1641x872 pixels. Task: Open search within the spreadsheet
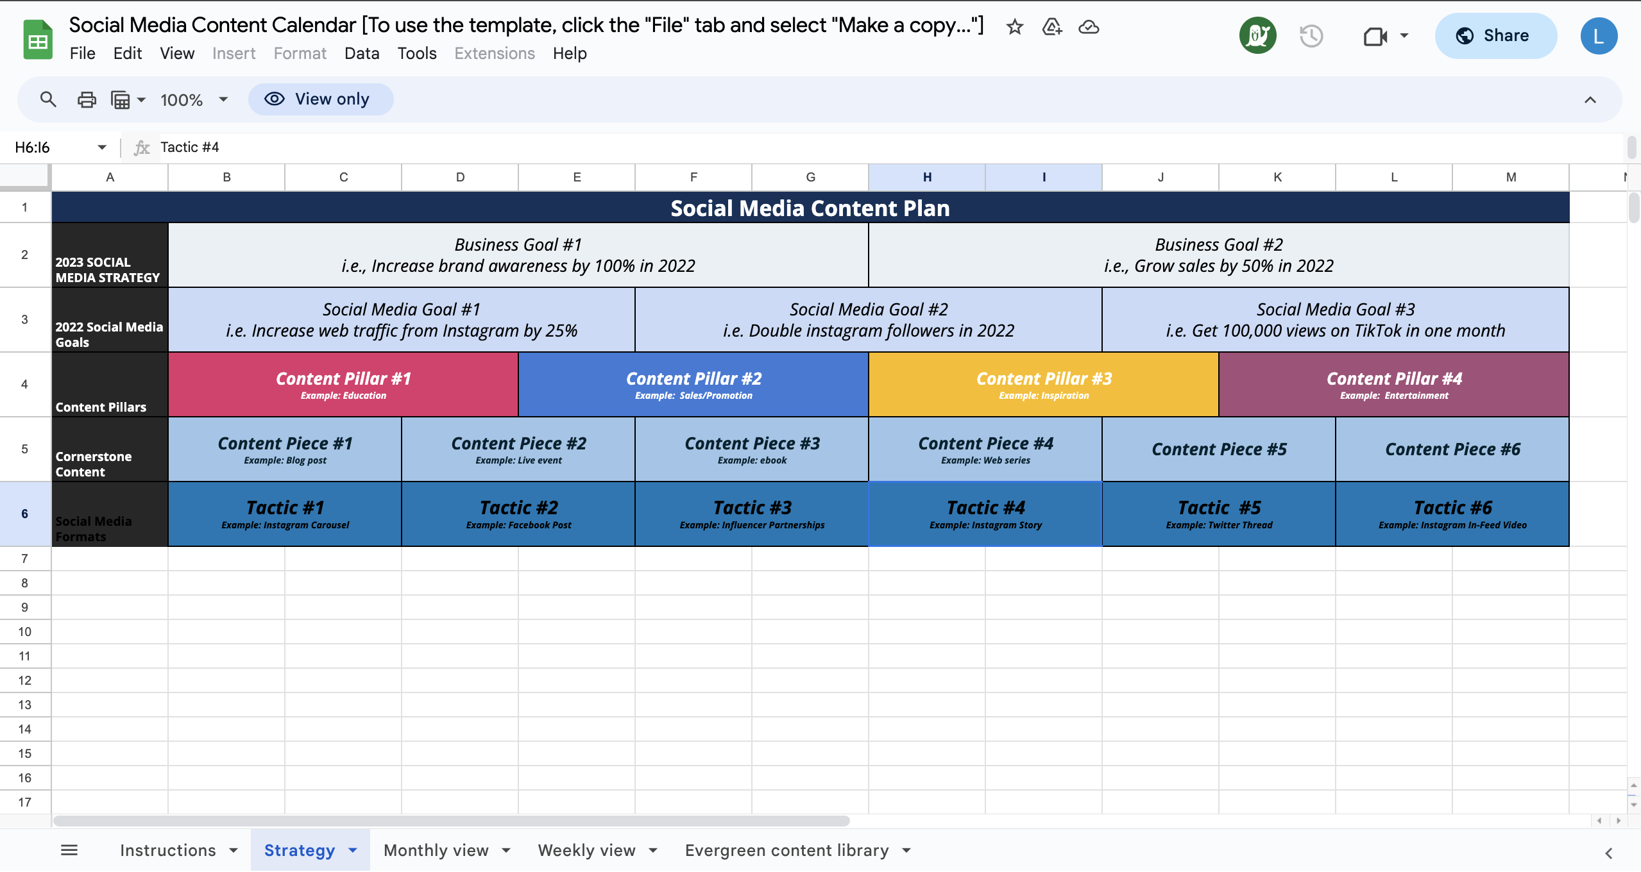point(48,99)
